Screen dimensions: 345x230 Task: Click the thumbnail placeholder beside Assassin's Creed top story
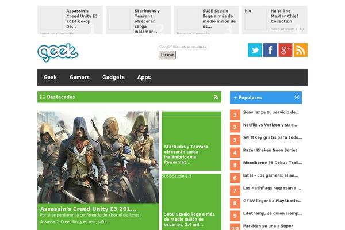tap(51, 20)
